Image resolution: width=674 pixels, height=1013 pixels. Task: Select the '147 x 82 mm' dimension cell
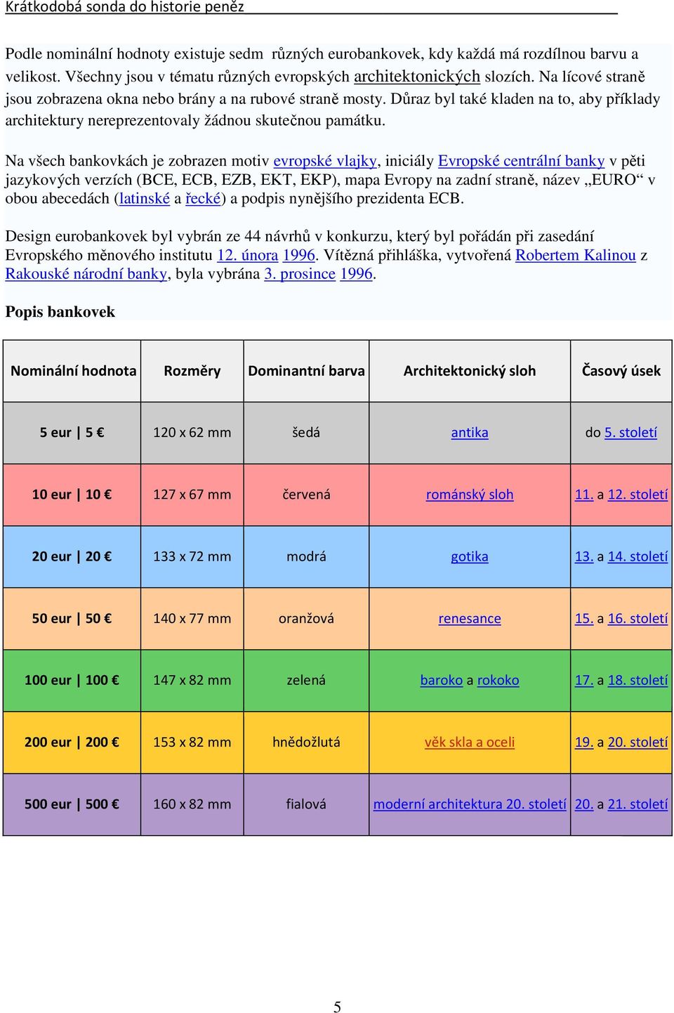(x=192, y=680)
